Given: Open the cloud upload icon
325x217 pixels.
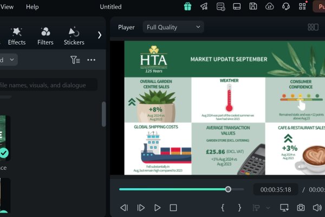Looking at the screenshot, I should (x=269, y=7).
